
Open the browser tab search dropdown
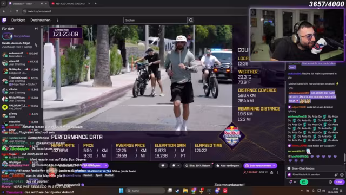3,4
